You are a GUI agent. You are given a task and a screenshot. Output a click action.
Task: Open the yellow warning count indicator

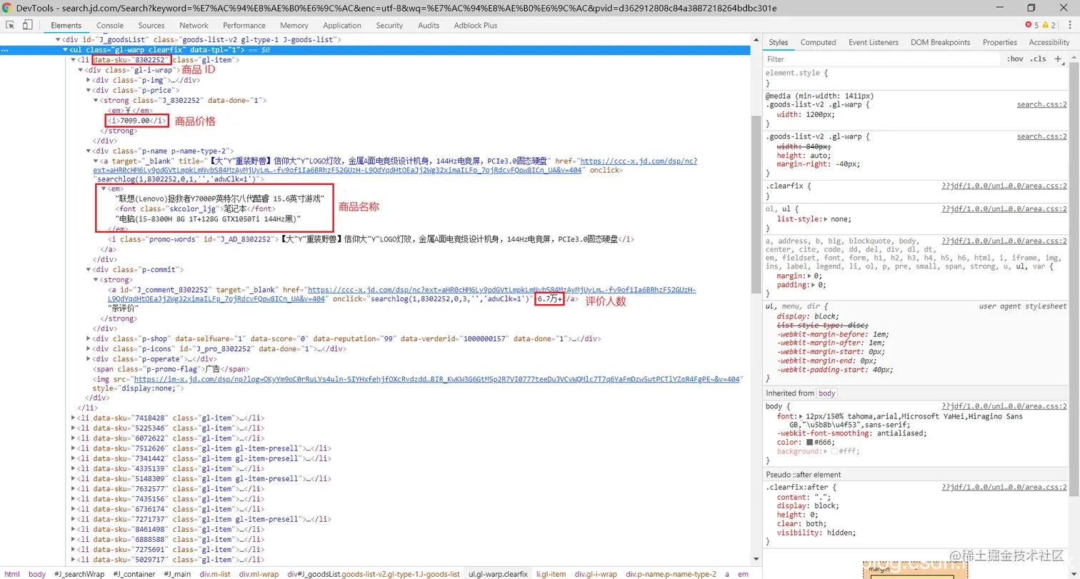click(x=1049, y=25)
